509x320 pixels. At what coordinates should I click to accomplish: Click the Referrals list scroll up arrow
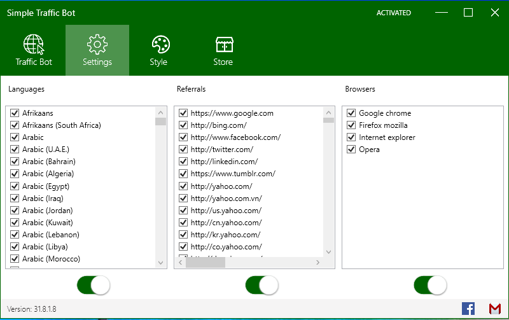[x=328, y=113]
